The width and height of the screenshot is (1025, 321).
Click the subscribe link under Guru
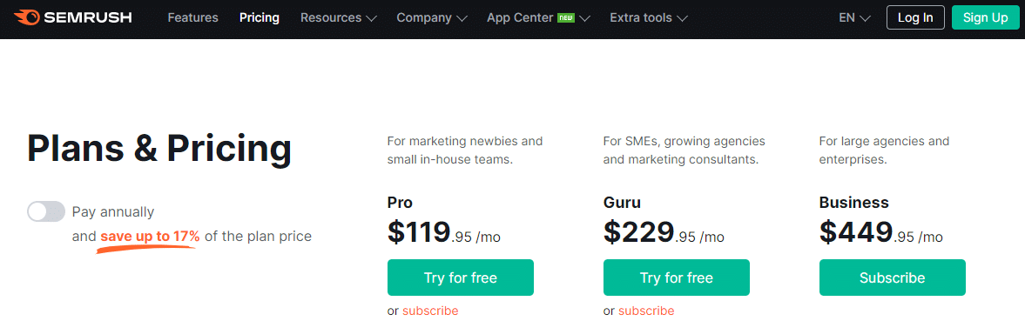click(x=646, y=311)
